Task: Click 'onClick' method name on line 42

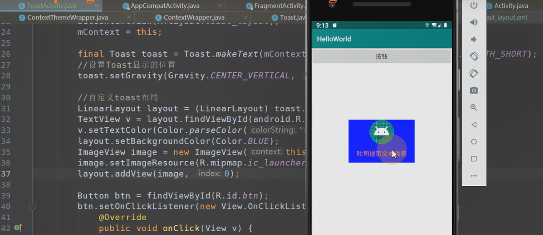Action: [181, 229]
